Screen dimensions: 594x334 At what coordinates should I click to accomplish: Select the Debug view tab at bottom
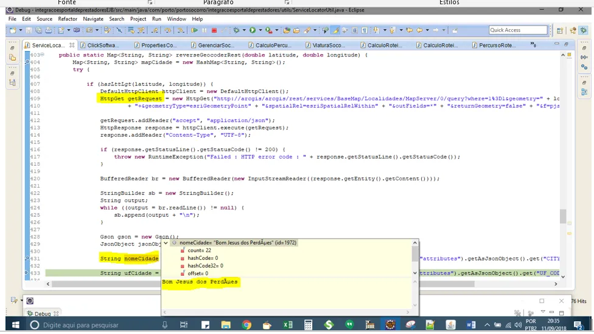tap(42, 314)
